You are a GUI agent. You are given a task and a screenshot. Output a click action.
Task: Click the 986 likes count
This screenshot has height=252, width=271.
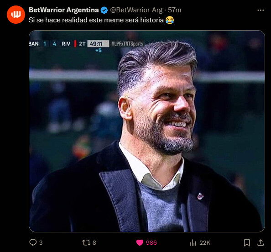coord(151,243)
